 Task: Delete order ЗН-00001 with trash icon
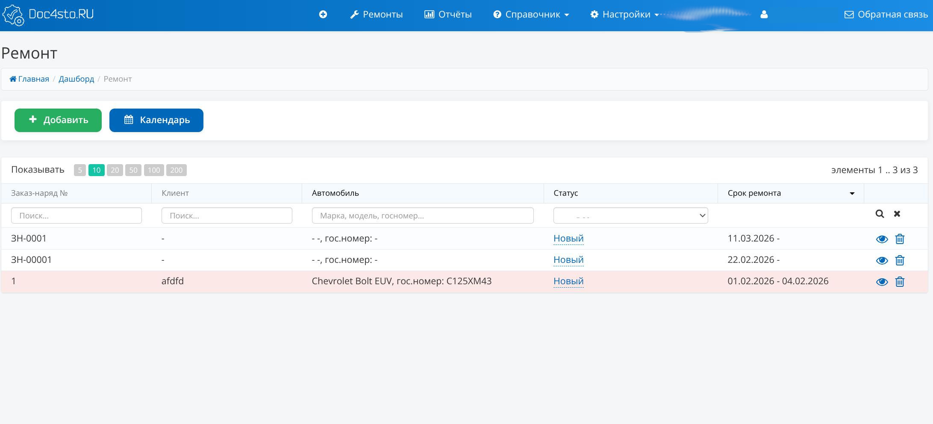coord(900,260)
